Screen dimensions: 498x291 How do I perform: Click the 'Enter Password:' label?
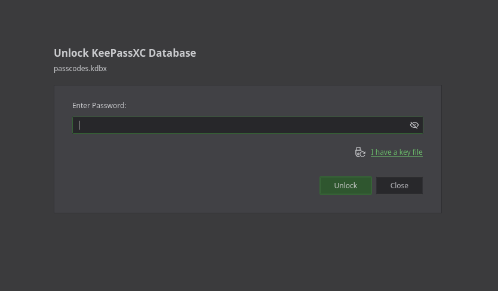click(x=99, y=106)
